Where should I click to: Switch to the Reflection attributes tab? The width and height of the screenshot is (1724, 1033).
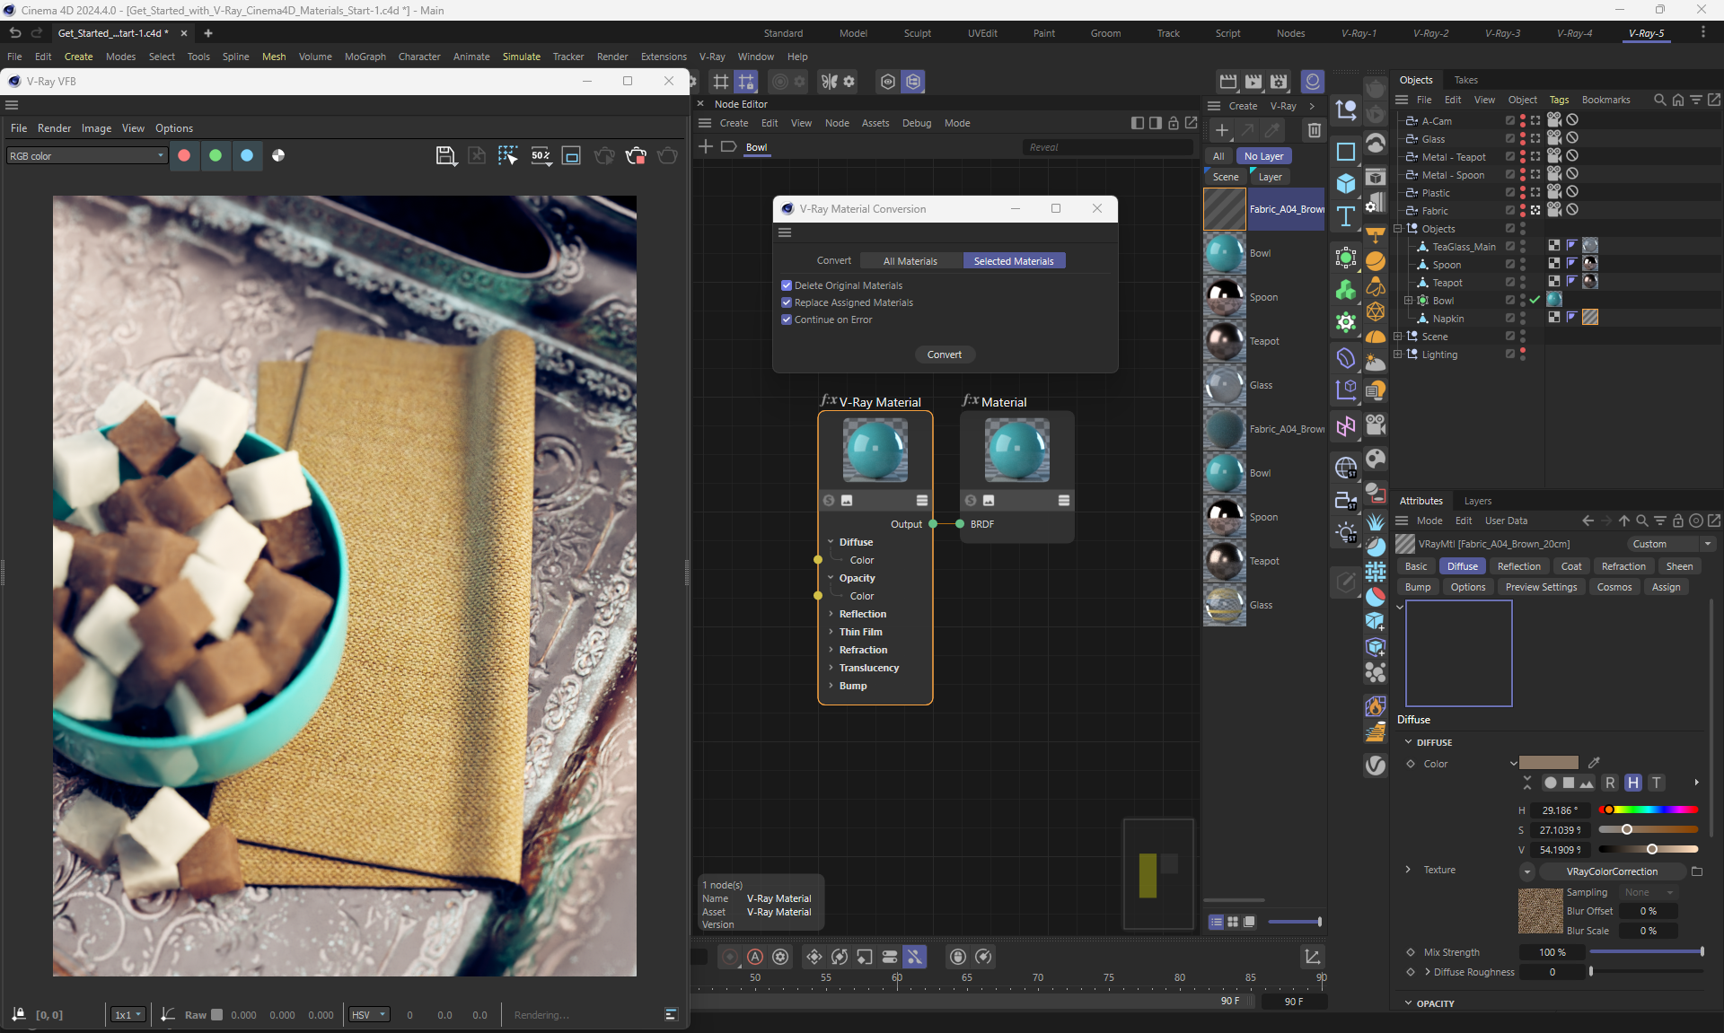(1518, 566)
